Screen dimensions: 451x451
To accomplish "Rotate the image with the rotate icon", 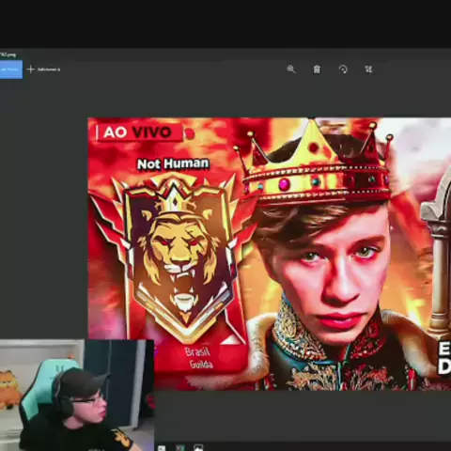I will 343,70.
